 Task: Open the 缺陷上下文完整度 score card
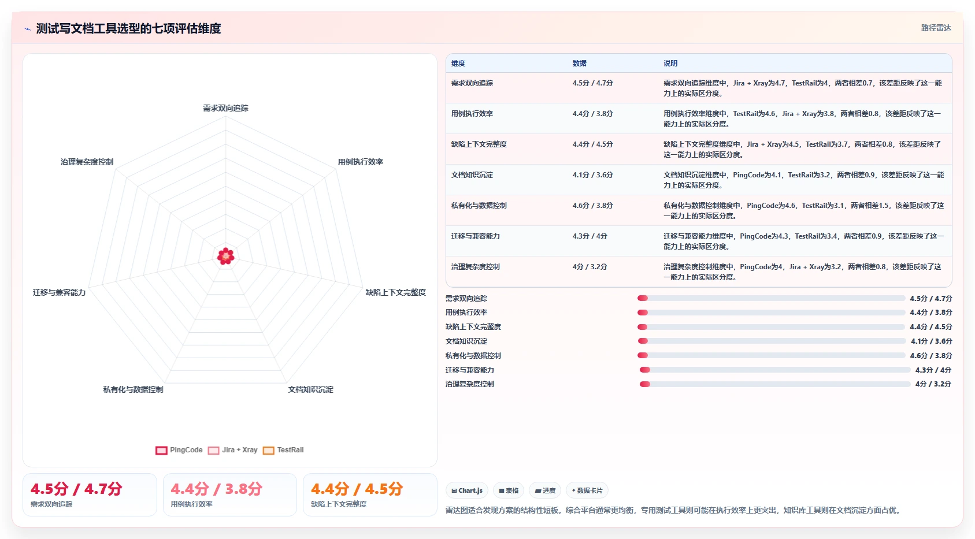[370, 495]
